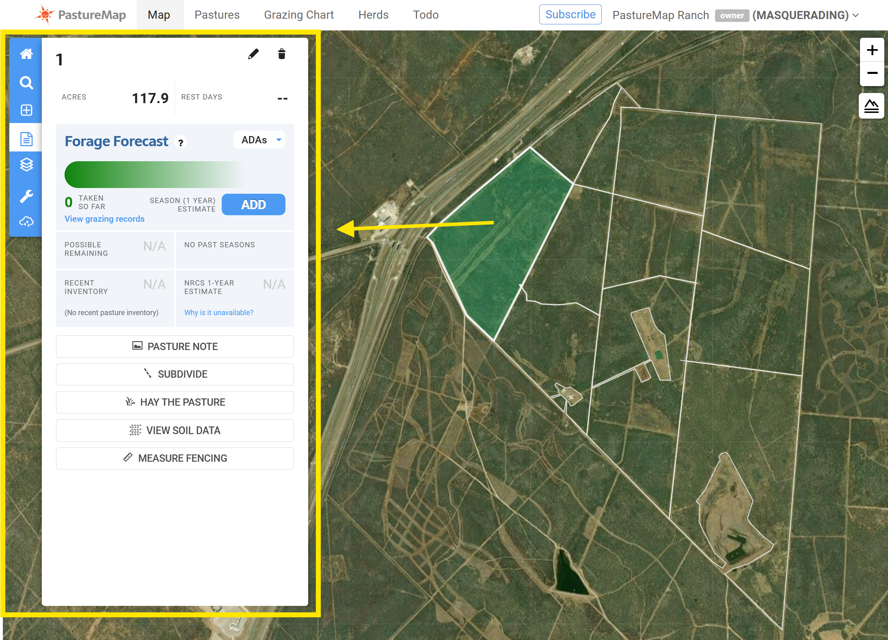Screen dimensions: 888x640
Task: Click the RECENT INVENTORY label
Action: 86,287
